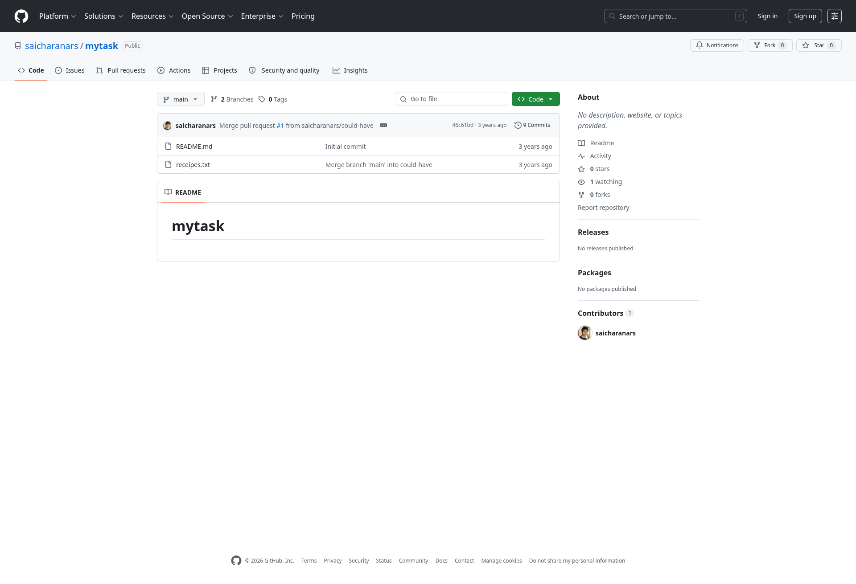Open commit author saicharanars link
Image resolution: width=856 pixels, height=584 pixels.
(x=196, y=126)
